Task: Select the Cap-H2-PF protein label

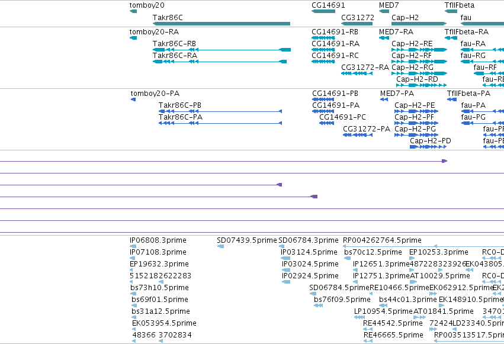Action: (415, 117)
